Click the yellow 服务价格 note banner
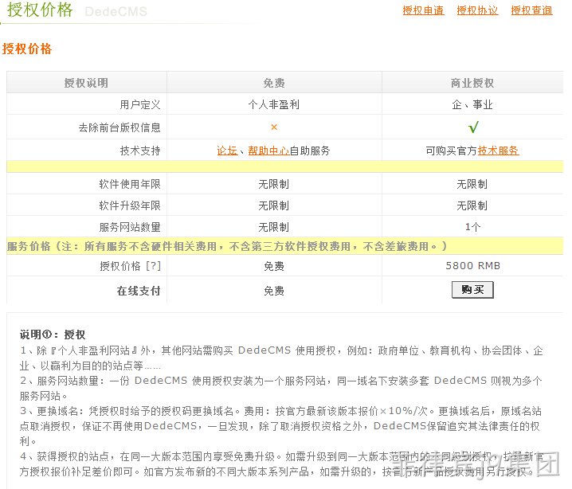Screen dimensions: 572x489 point(285,246)
